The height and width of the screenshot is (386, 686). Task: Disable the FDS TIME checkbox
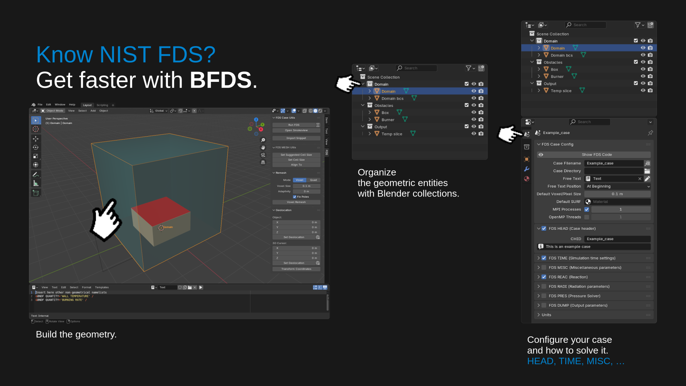click(x=544, y=258)
